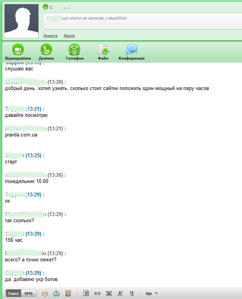
Task: Toggle italic К formatting
Action: (120, 293)
